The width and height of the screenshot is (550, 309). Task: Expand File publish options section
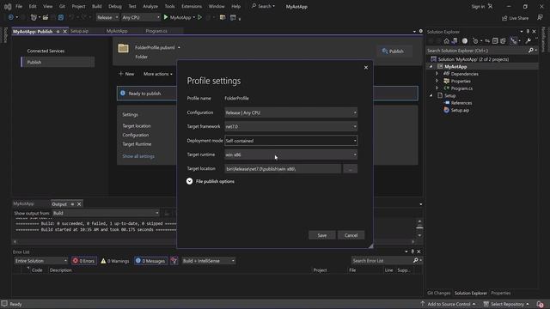pos(189,181)
